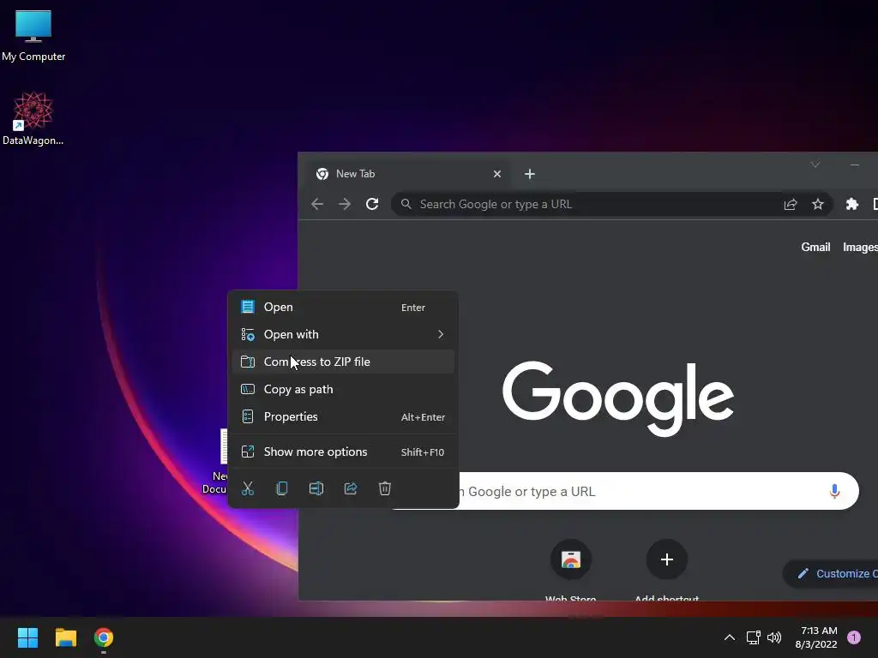This screenshot has width=878, height=658.
Task: Reload the page in Chrome
Action: [x=372, y=204]
